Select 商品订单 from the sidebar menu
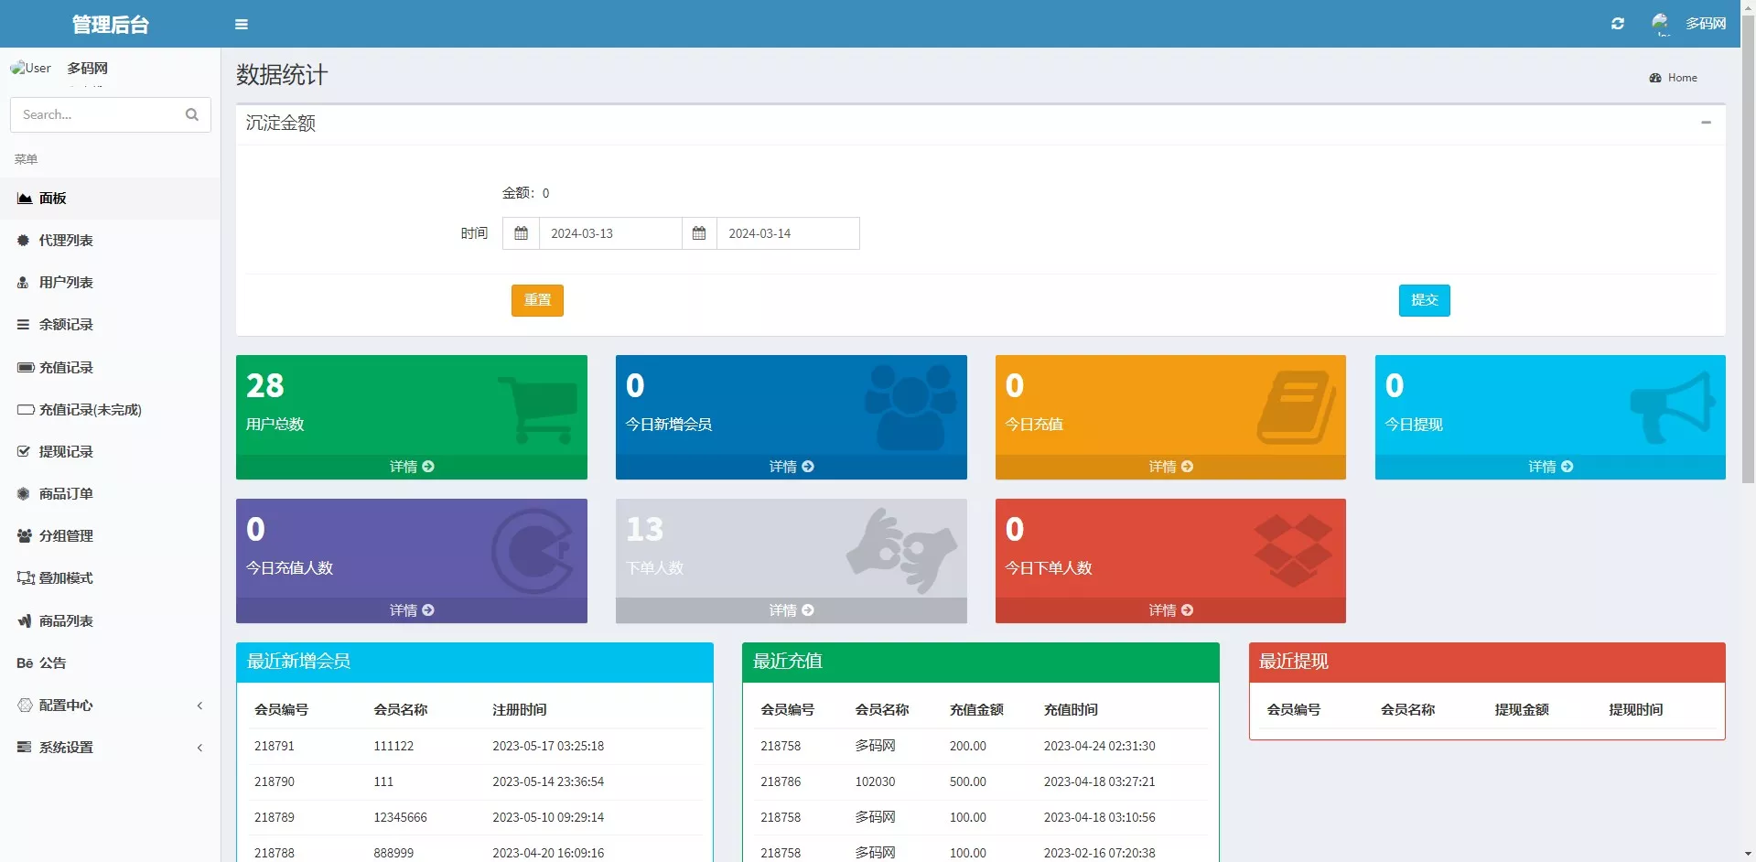The image size is (1756, 862). point(66,494)
